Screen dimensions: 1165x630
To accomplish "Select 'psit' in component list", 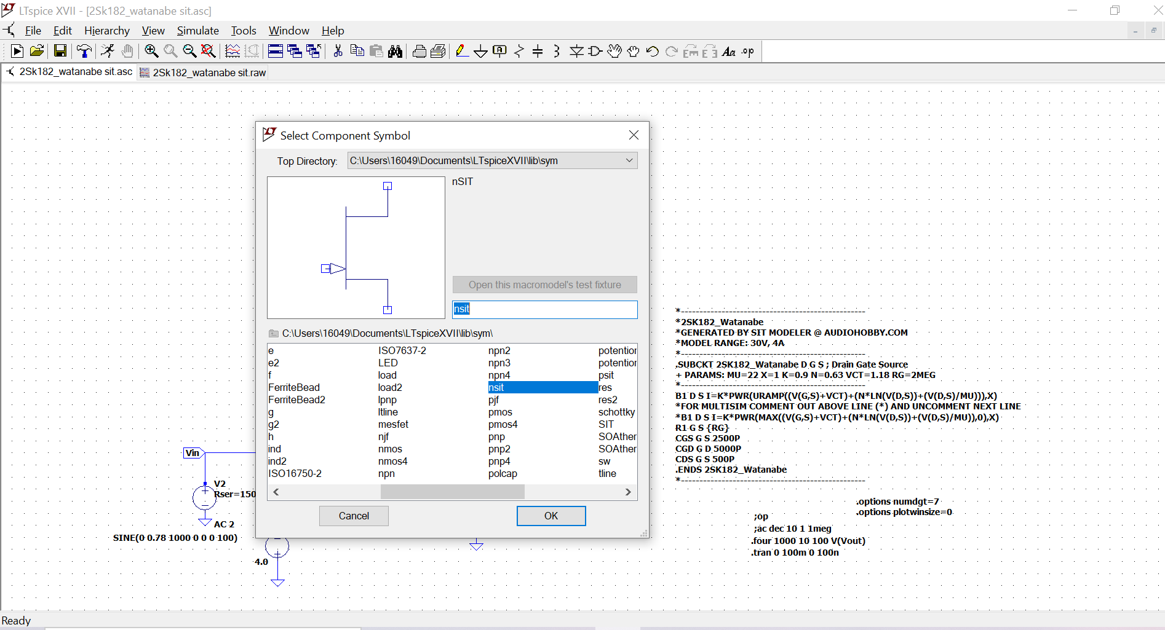I will 606,375.
